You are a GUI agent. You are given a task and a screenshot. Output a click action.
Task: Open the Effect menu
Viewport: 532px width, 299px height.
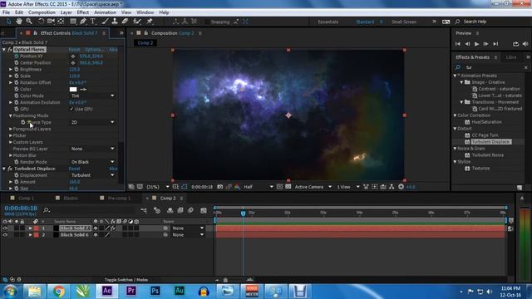tap(83, 12)
